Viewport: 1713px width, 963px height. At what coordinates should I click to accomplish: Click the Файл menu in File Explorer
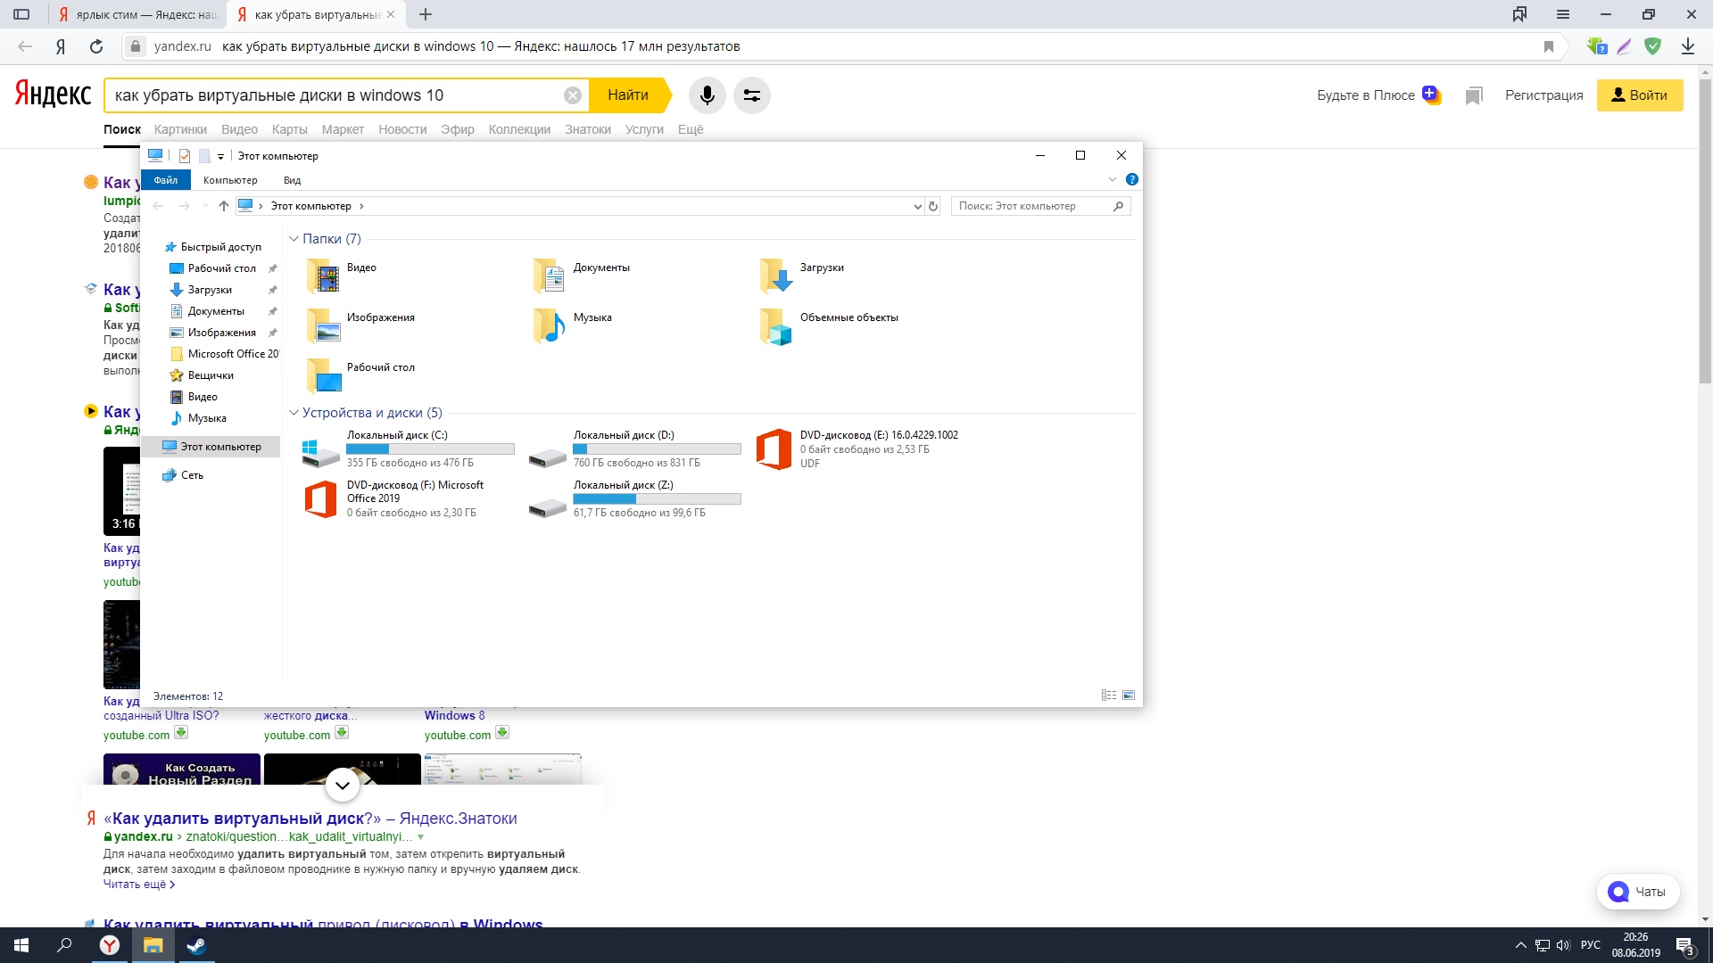166,180
